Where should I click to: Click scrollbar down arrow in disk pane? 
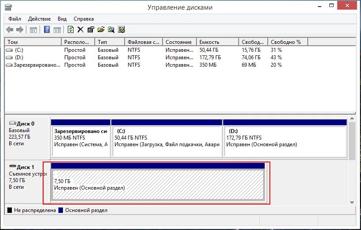tap(352, 202)
